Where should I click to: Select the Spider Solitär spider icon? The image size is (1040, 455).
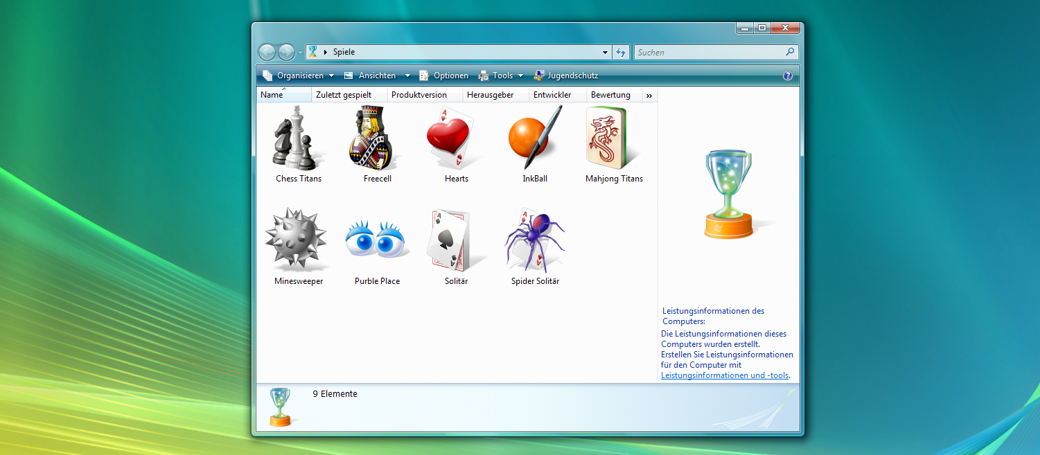click(535, 240)
